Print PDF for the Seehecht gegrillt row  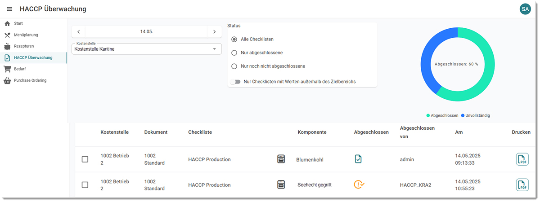(522, 184)
